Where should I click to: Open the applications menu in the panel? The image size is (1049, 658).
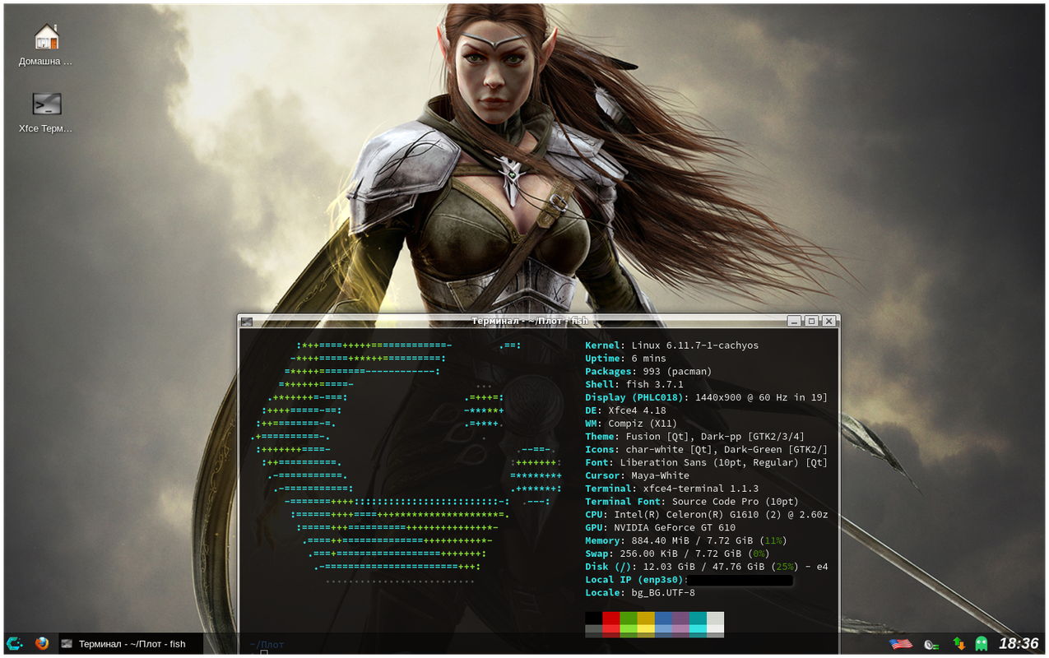pyautogui.click(x=15, y=643)
